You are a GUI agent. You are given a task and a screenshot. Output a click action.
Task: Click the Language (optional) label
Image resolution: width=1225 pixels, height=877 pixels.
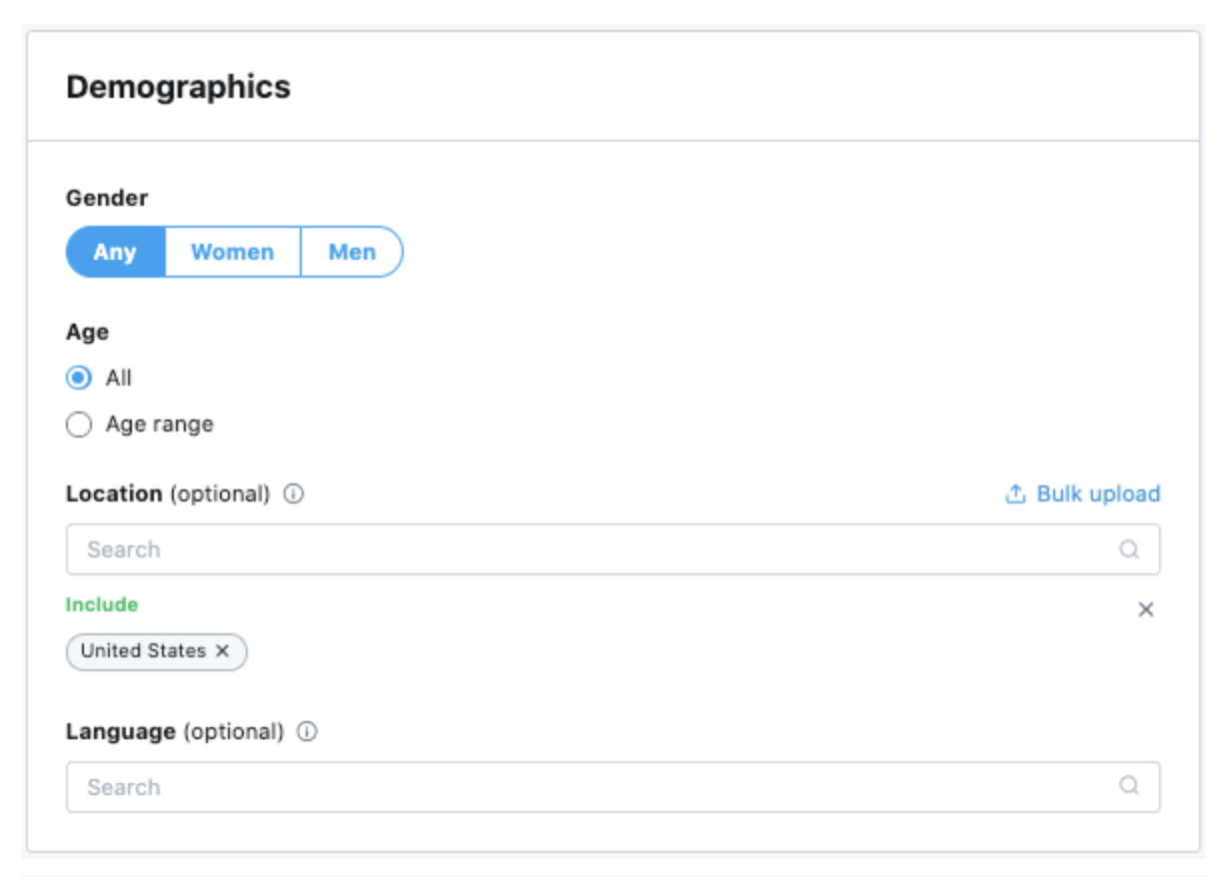pyautogui.click(x=175, y=732)
